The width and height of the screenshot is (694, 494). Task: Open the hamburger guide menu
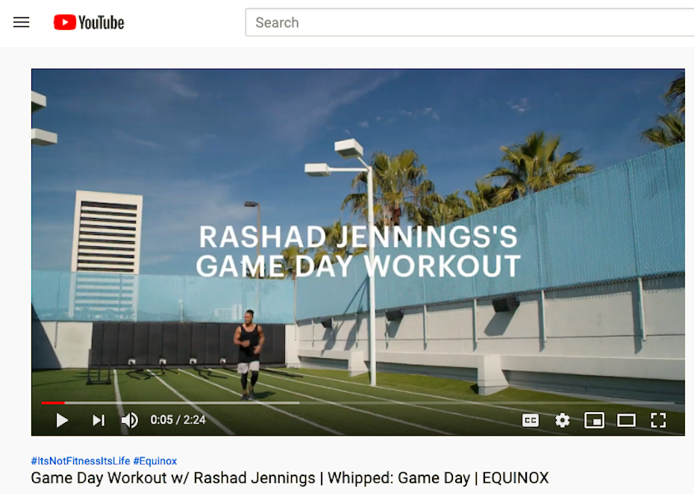tap(22, 22)
